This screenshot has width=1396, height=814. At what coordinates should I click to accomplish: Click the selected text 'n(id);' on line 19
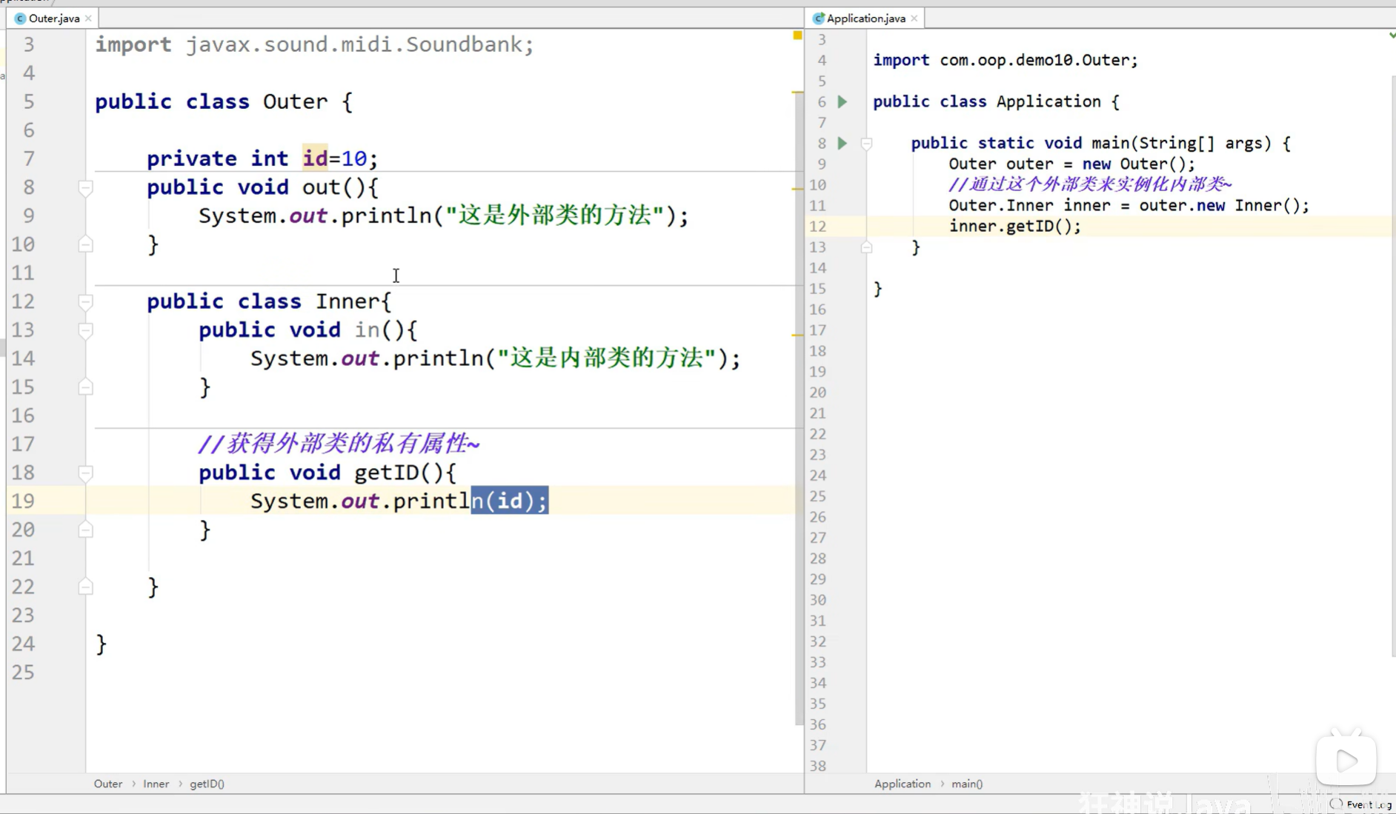click(x=510, y=501)
